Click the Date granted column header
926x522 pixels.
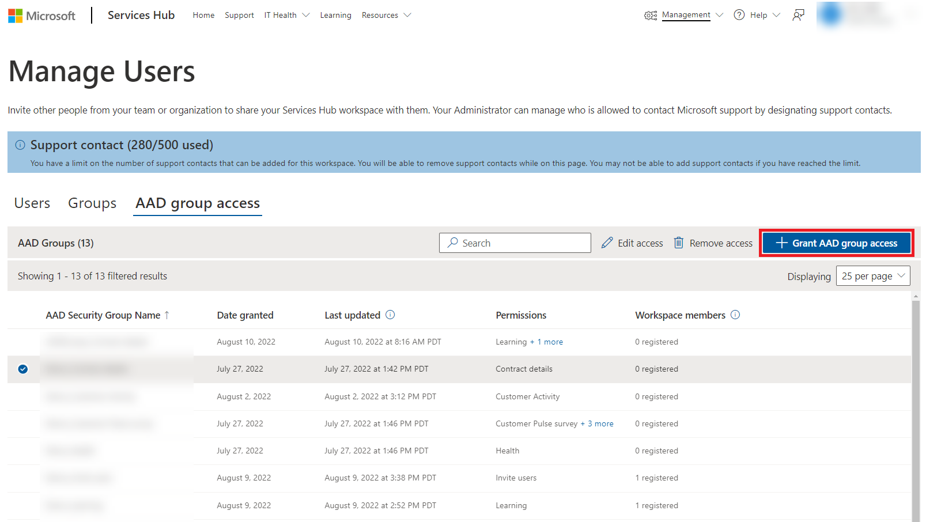[x=245, y=315]
